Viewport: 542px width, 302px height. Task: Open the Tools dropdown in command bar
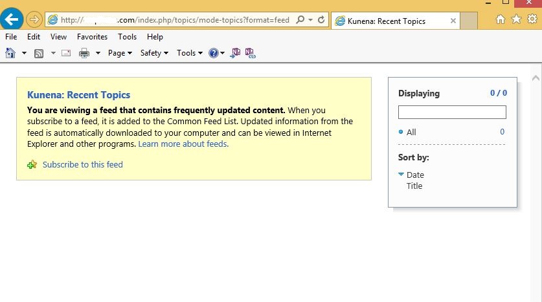tap(190, 53)
